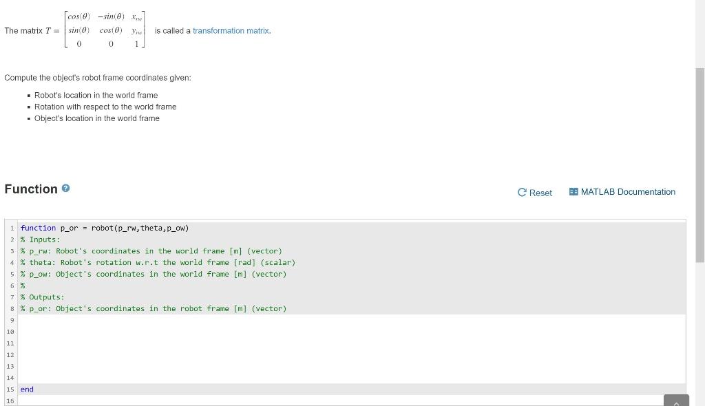The width and height of the screenshot is (705, 406).
Task: Select the Reset icon above the code editor
Action: pos(523,193)
